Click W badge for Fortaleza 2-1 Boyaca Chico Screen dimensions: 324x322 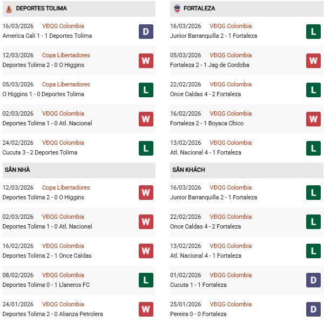314,119
